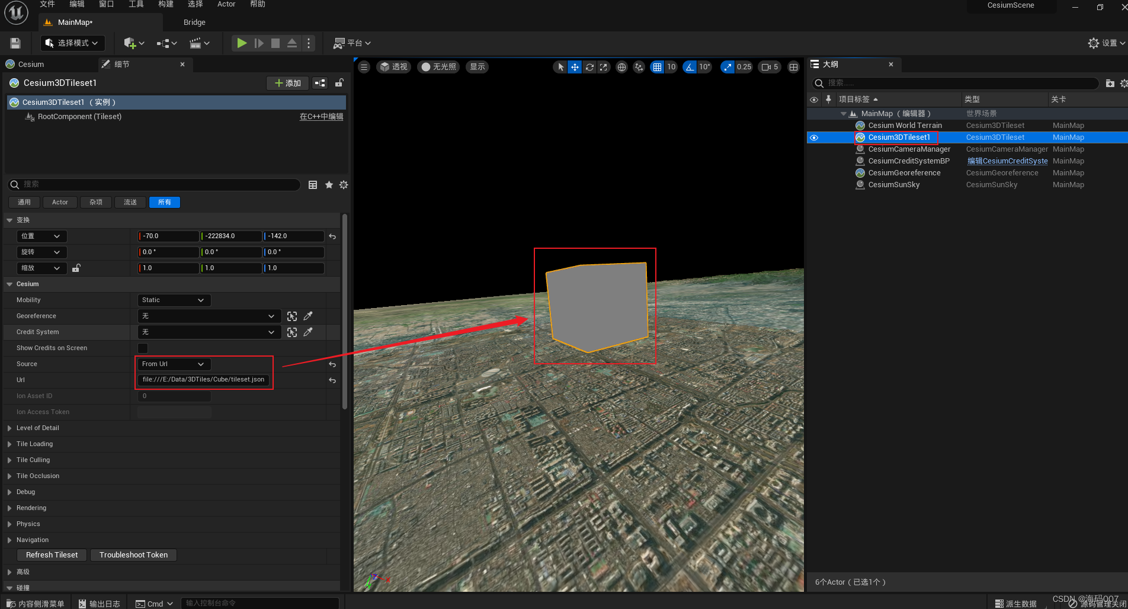The height and width of the screenshot is (609, 1128).
Task: Open the Settings gear in the toolbar
Action: pyautogui.click(x=1093, y=43)
